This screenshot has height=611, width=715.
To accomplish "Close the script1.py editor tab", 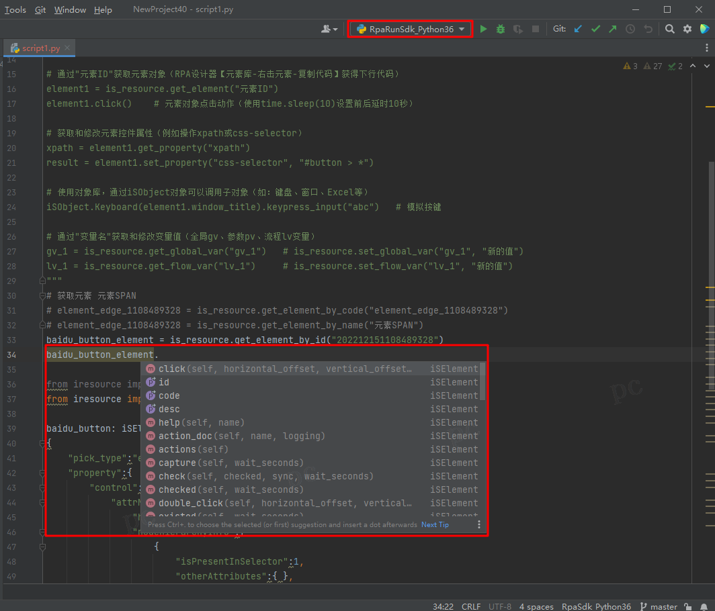I will 68,48.
